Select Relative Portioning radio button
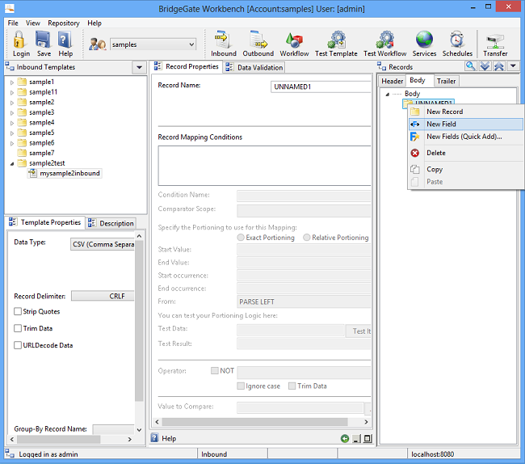Viewport: 525px width, 464px height. [306, 238]
